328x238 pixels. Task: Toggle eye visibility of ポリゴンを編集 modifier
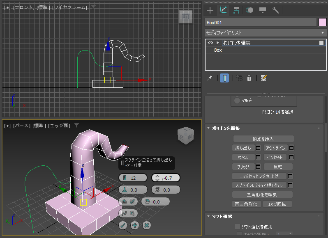[210, 43]
